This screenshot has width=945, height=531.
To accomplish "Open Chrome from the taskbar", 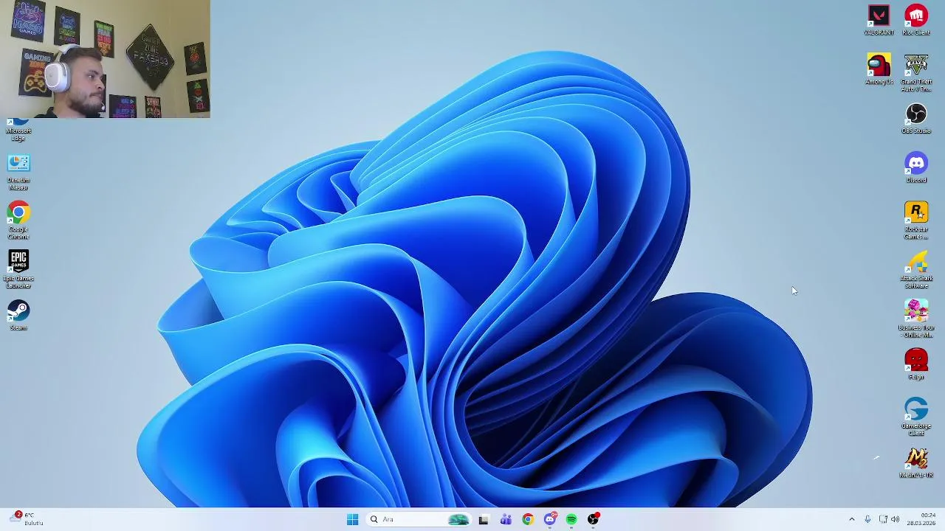I will tap(527, 519).
